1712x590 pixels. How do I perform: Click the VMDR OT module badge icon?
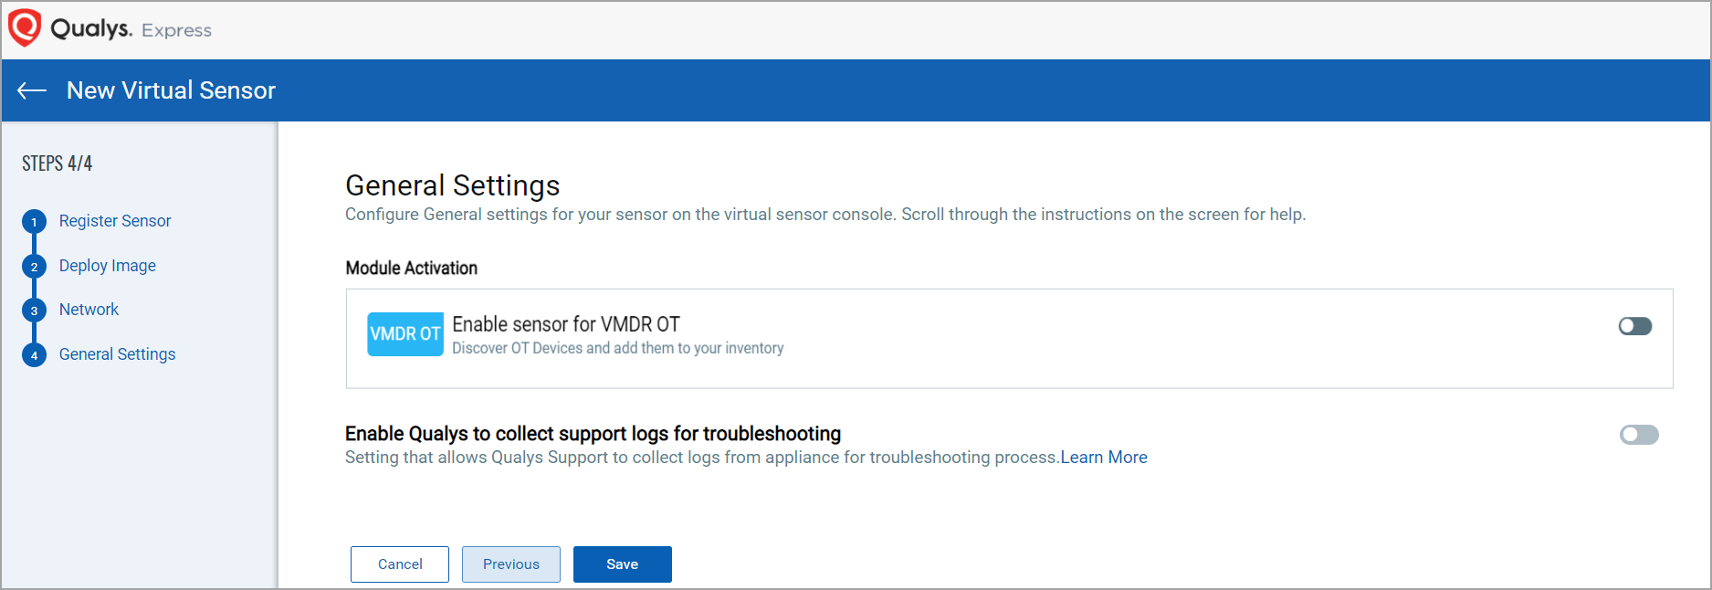[x=404, y=334]
